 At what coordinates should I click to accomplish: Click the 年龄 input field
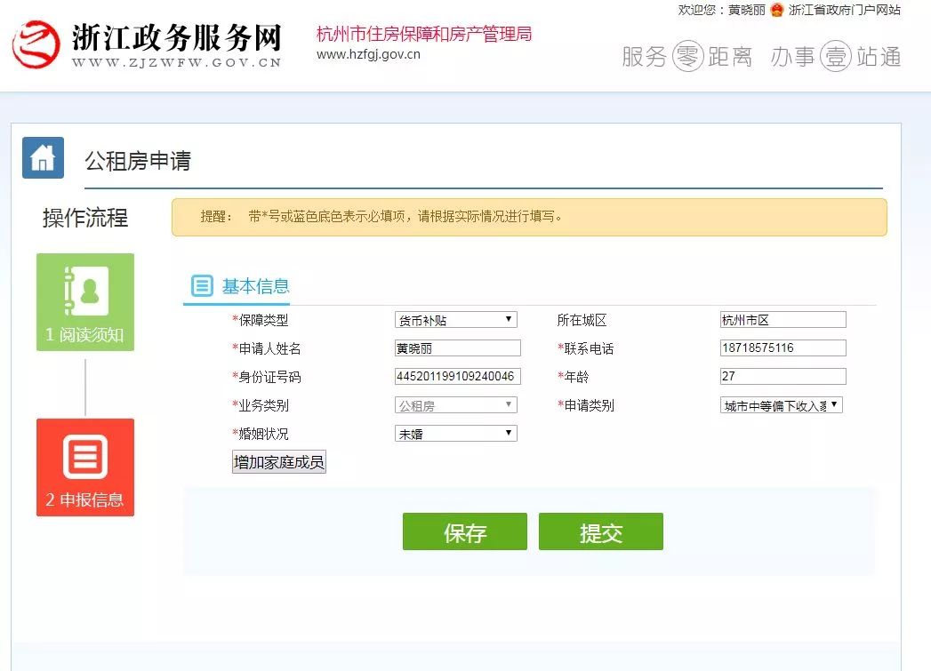(x=783, y=377)
